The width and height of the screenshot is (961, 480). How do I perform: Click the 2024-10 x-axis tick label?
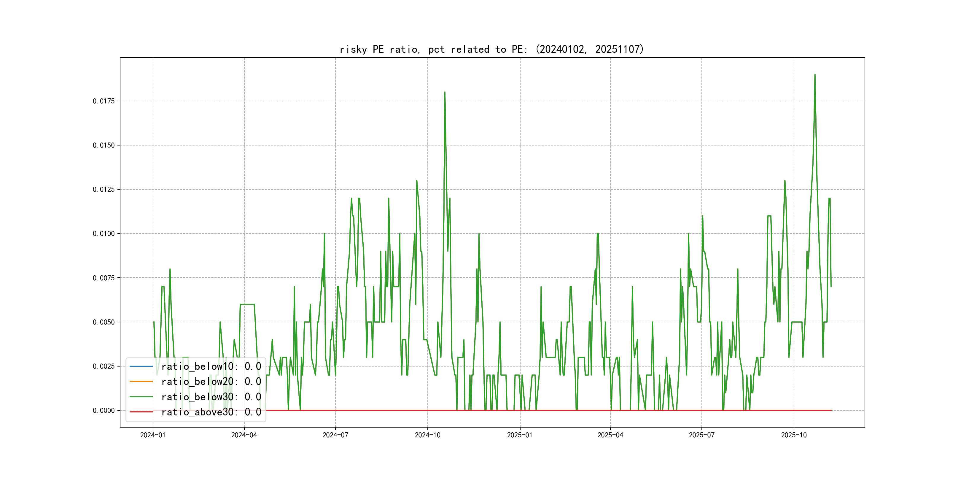(427, 435)
